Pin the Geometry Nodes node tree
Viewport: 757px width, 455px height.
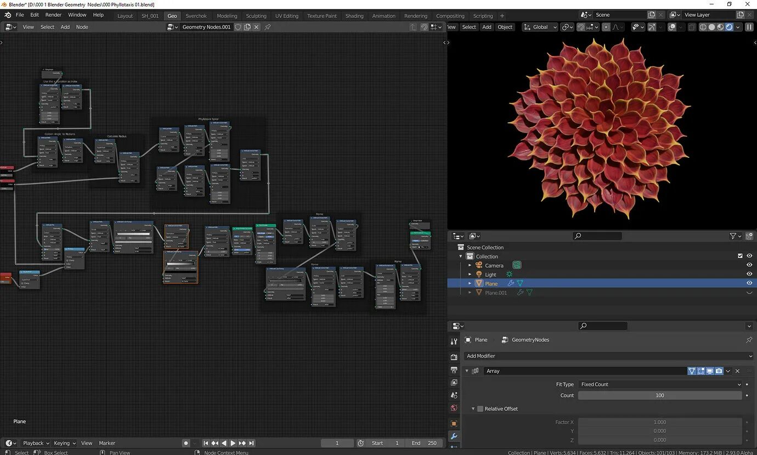pos(268,27)
